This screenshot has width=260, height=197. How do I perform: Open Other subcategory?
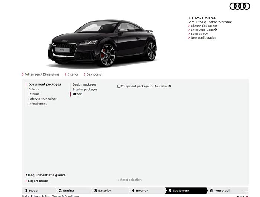tap(77, 94)
